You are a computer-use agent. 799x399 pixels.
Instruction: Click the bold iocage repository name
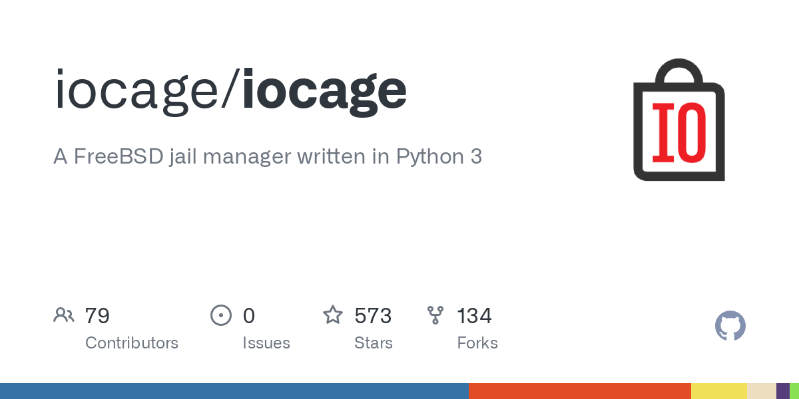324,91
